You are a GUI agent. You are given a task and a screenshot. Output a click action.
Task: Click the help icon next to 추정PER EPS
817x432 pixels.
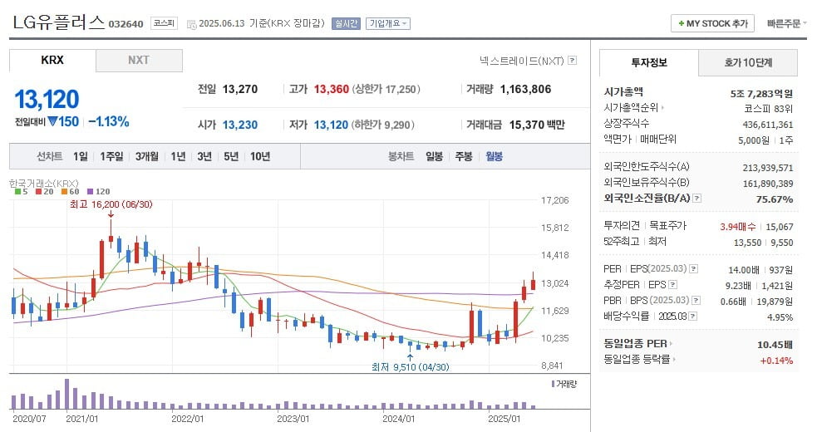672,284
